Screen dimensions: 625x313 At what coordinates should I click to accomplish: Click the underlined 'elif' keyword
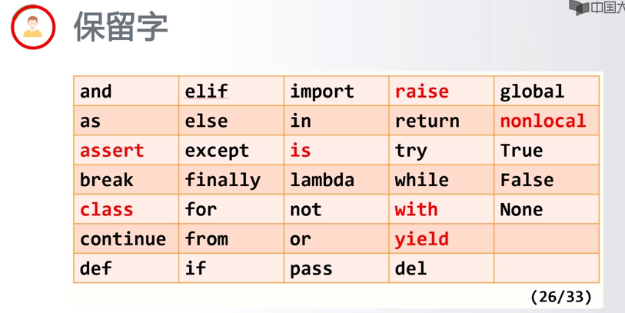[x=207, y=92]
